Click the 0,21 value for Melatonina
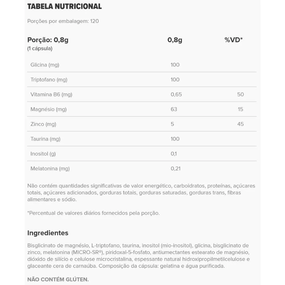285x285 pixels. point(176,168)
